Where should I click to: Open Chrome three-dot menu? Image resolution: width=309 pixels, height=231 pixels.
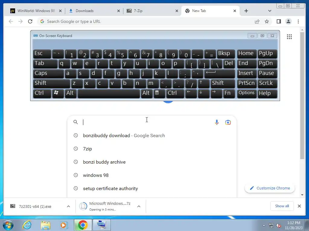[x=298, y=21]
